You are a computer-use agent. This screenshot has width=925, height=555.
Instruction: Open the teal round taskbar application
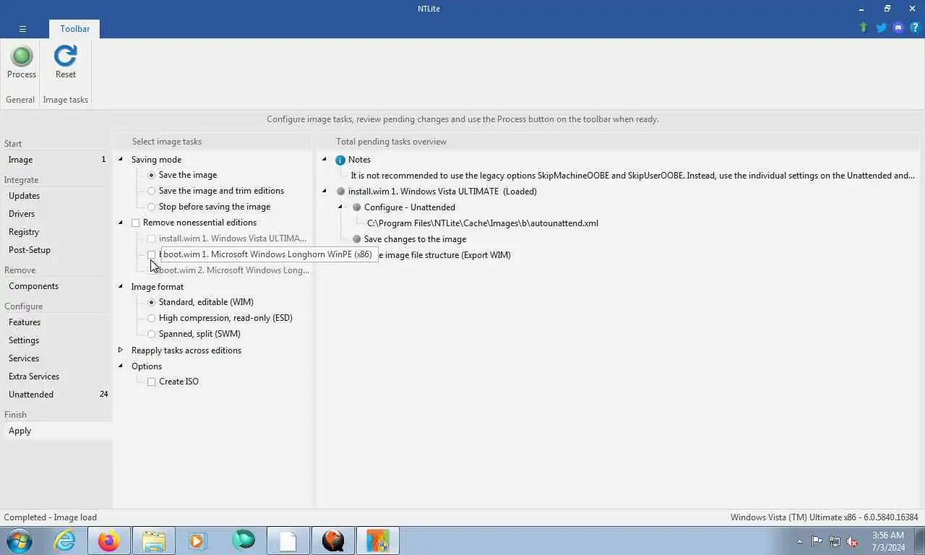tap(244, 541)
